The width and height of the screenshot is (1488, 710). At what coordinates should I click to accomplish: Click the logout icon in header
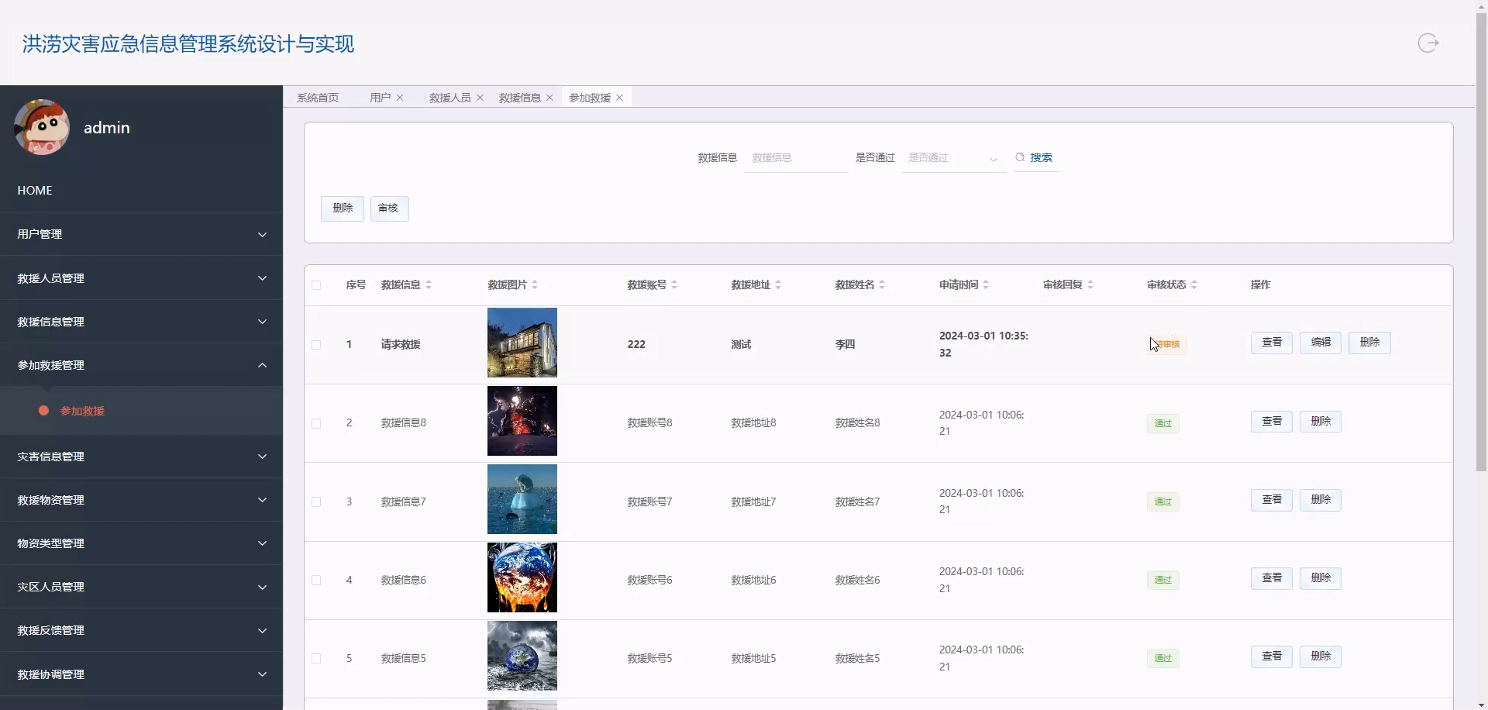pos(1428,43)
